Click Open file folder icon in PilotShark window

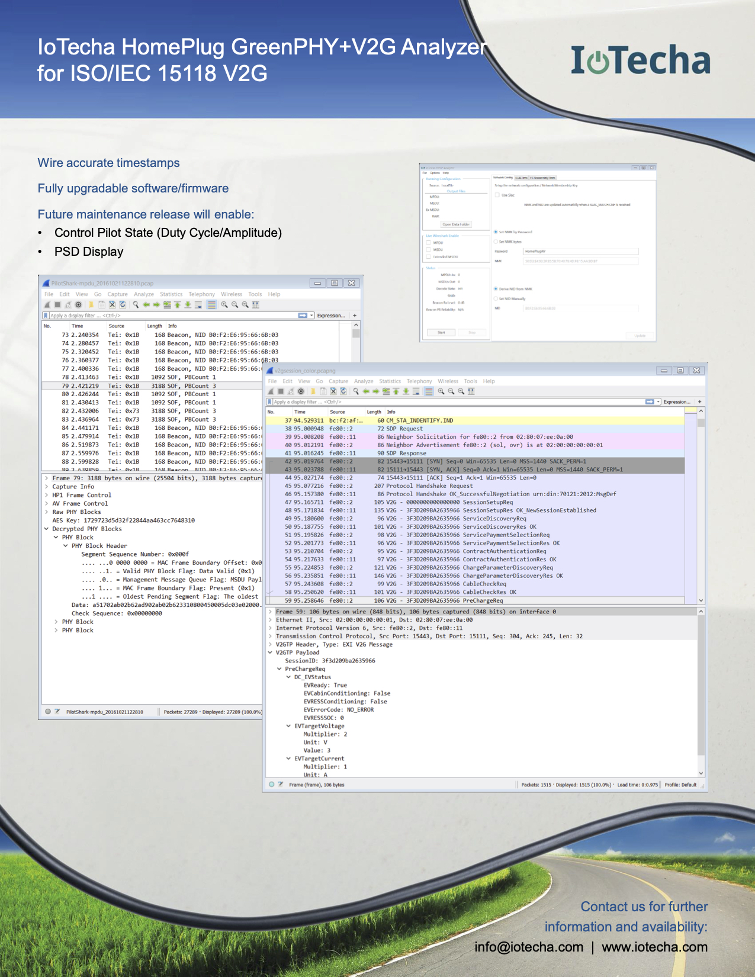pos(91,304)
